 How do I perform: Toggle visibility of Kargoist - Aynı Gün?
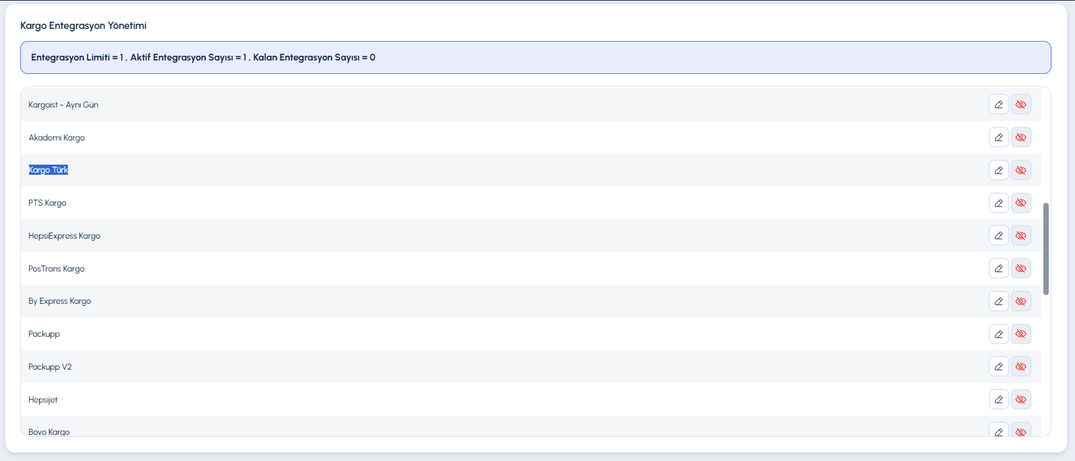pyautogui.click(x=1021, y=104)
